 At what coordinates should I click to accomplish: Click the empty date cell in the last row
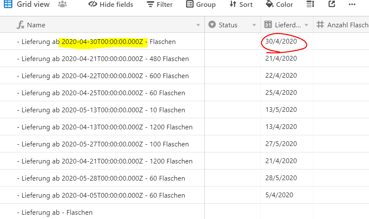[x=287, y=211]
